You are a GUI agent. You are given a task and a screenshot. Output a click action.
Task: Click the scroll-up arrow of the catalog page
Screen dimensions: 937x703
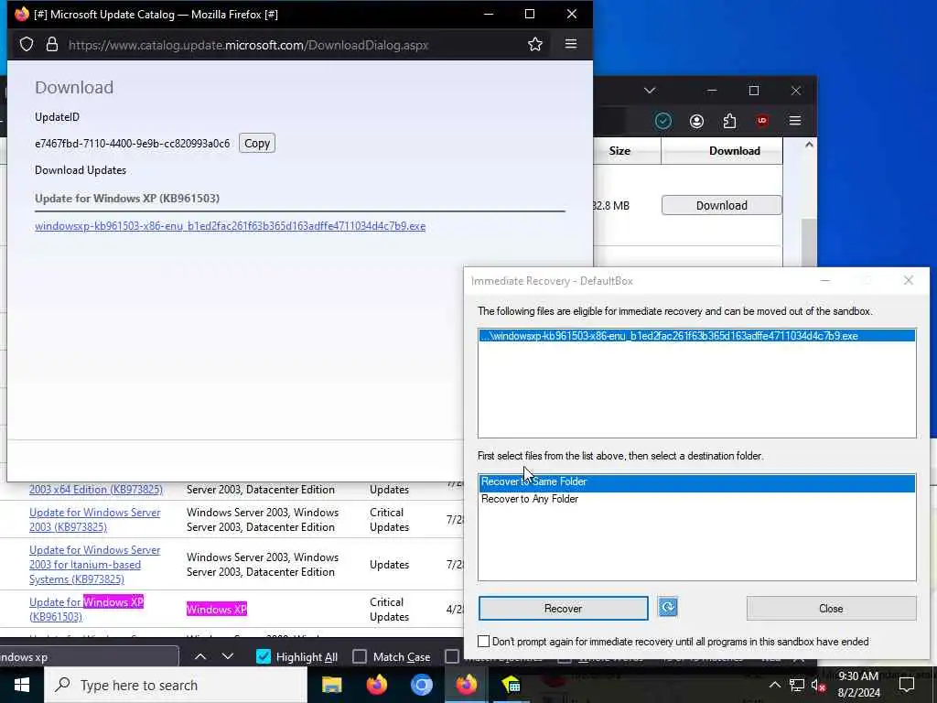pos(809,145)
